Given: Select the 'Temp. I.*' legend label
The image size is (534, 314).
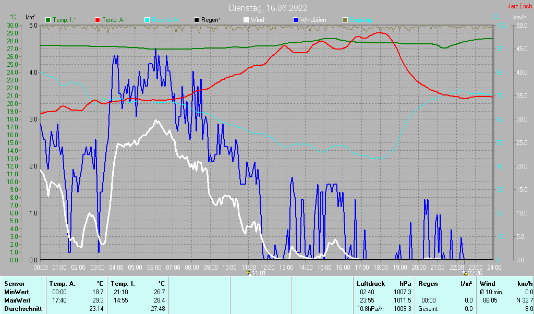Looking at the screenshot, I should (x=64, y=20).
